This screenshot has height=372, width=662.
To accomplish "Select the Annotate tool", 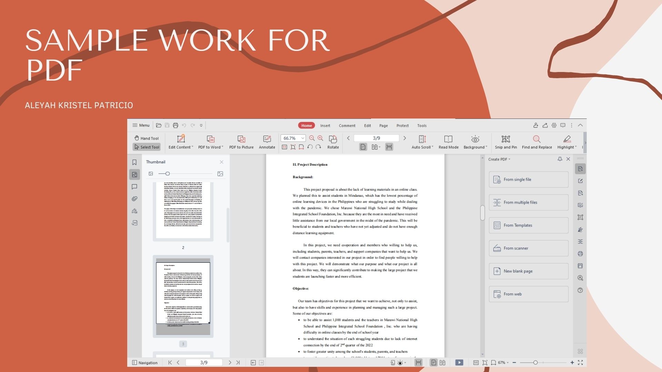I will pyautogui.click(x=267, y=142).
